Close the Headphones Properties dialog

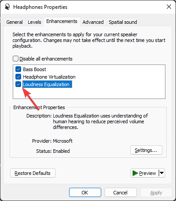click(x=169, y=7)
